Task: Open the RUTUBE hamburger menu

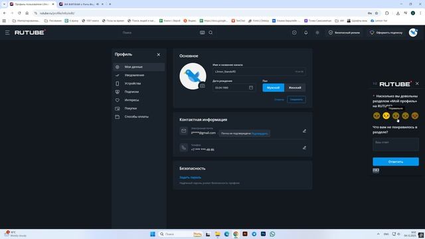Action: [7, 33]
